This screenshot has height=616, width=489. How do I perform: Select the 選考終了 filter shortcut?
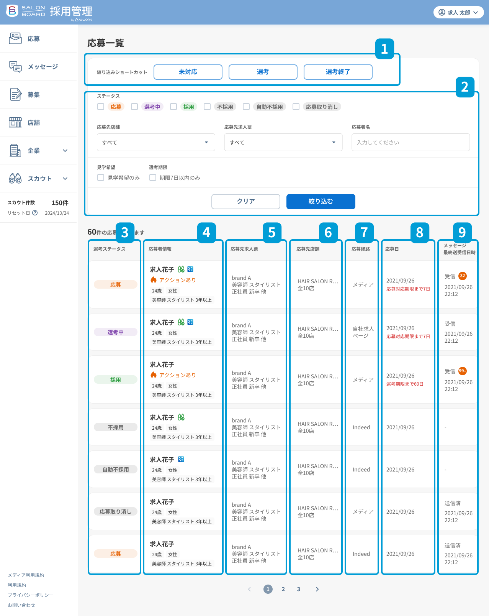point(338,72)
